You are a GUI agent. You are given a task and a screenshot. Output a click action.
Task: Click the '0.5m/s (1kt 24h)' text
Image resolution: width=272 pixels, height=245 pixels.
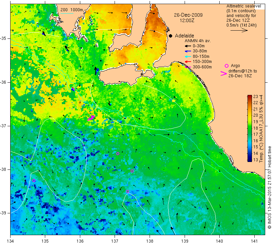(x=241, y=25)
